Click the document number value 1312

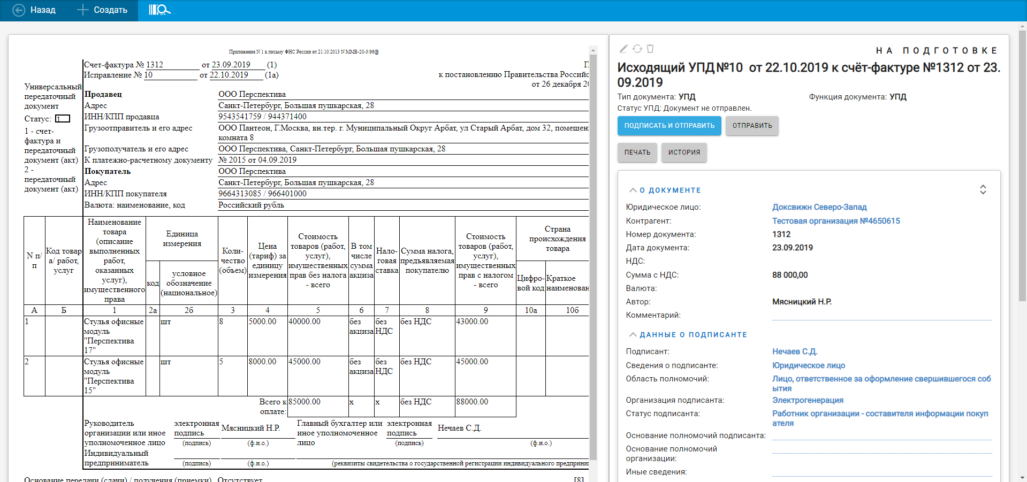point(781,234)
